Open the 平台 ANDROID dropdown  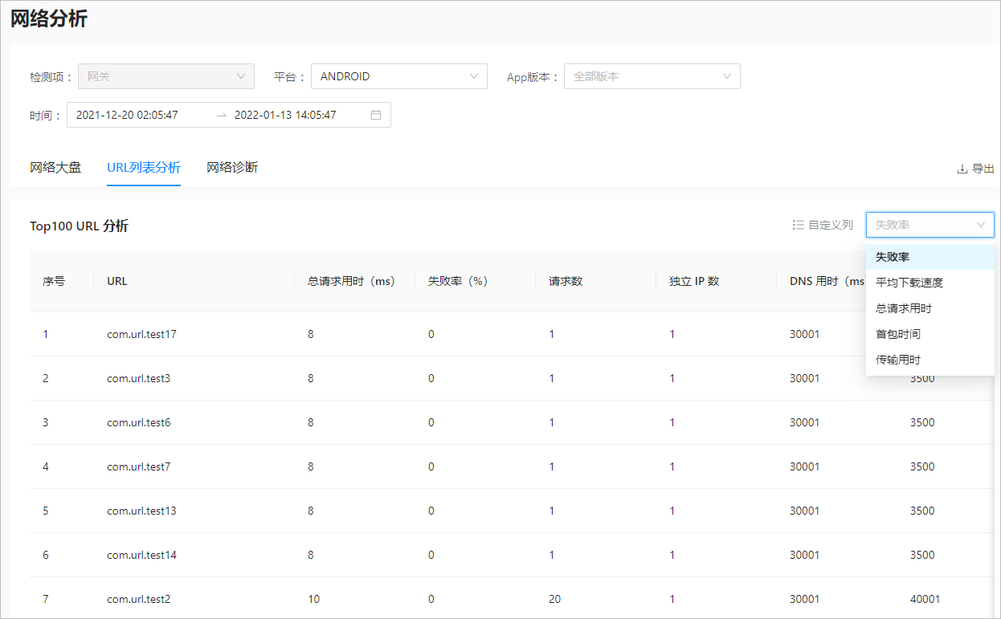click(x=399, y=76)
